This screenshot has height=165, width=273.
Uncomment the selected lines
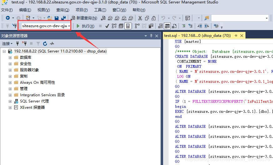tap(190, 26)
